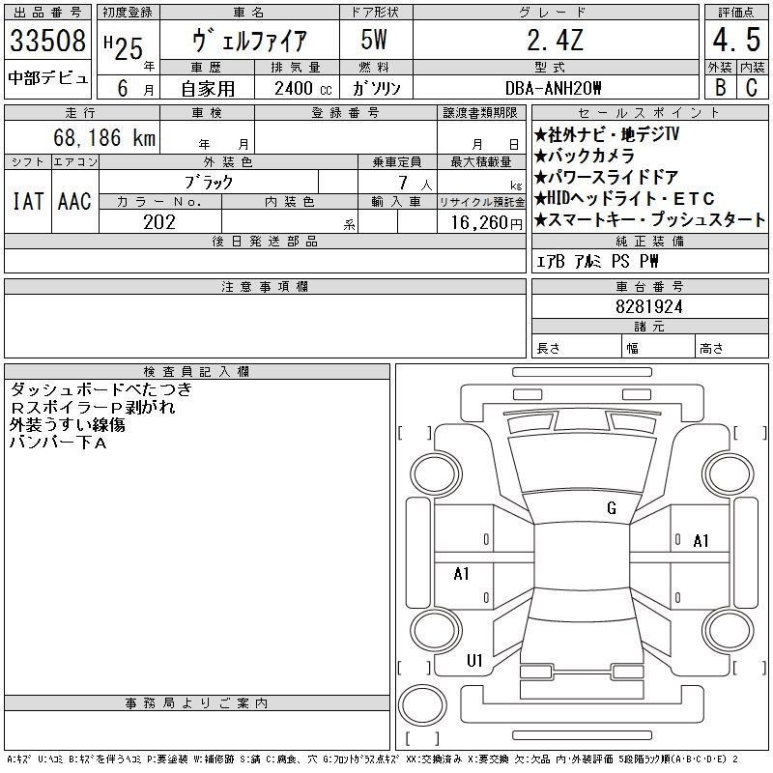Viewport: 773px width, 773px height.
Task: Click the front-left wheel on diagram
Action: tap(436, 474)
